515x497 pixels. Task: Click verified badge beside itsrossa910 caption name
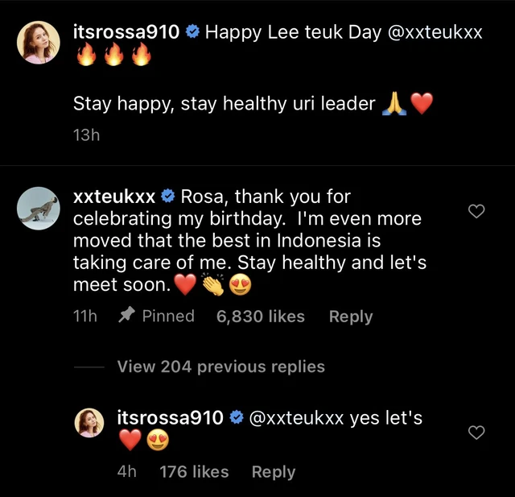coord(192,32)
